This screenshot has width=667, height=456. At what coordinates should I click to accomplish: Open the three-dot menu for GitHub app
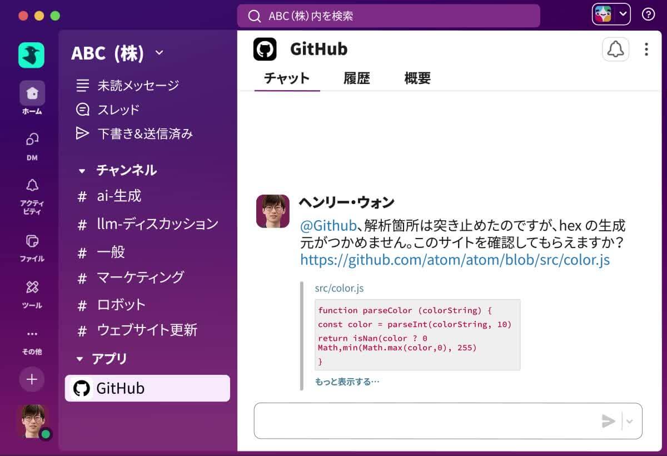tap(646, 49)
